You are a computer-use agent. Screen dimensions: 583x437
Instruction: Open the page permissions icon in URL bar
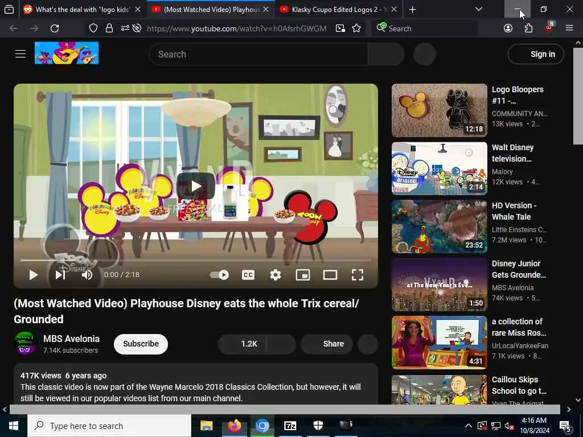tap(125, 28)
